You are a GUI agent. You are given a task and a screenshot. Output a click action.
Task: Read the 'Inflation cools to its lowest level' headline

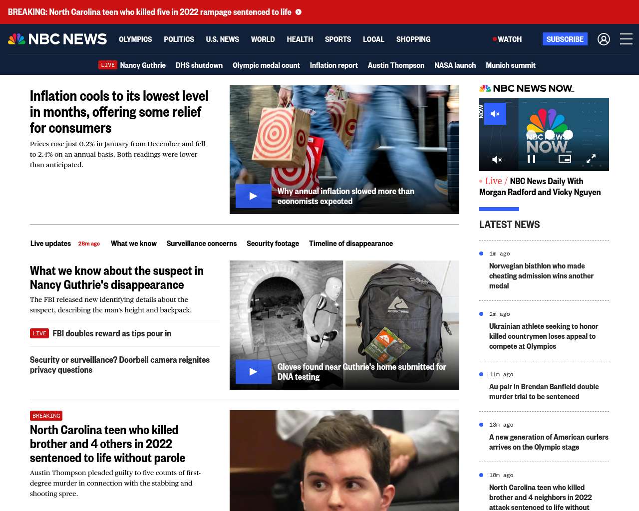(x=119, y=112)
